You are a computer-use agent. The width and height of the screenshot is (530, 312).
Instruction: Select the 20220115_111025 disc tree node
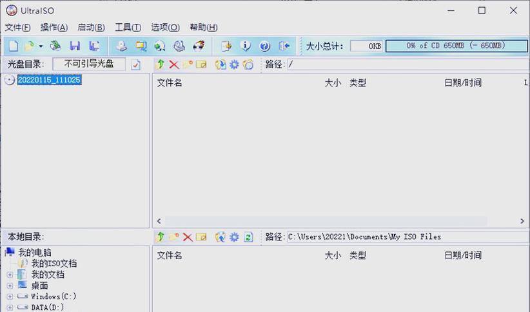pos(50,80)
